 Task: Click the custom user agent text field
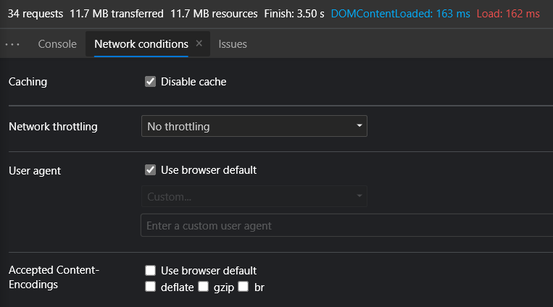pyautogui.click(x=346, y=225)
